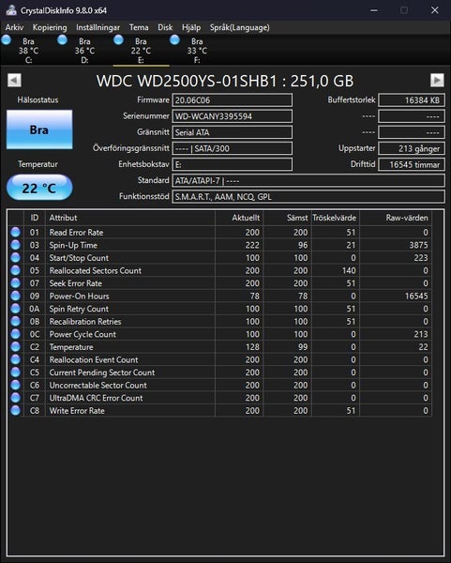451x563 pixels.
Task: Open the Språk(Language) menu
Action: 240,27
